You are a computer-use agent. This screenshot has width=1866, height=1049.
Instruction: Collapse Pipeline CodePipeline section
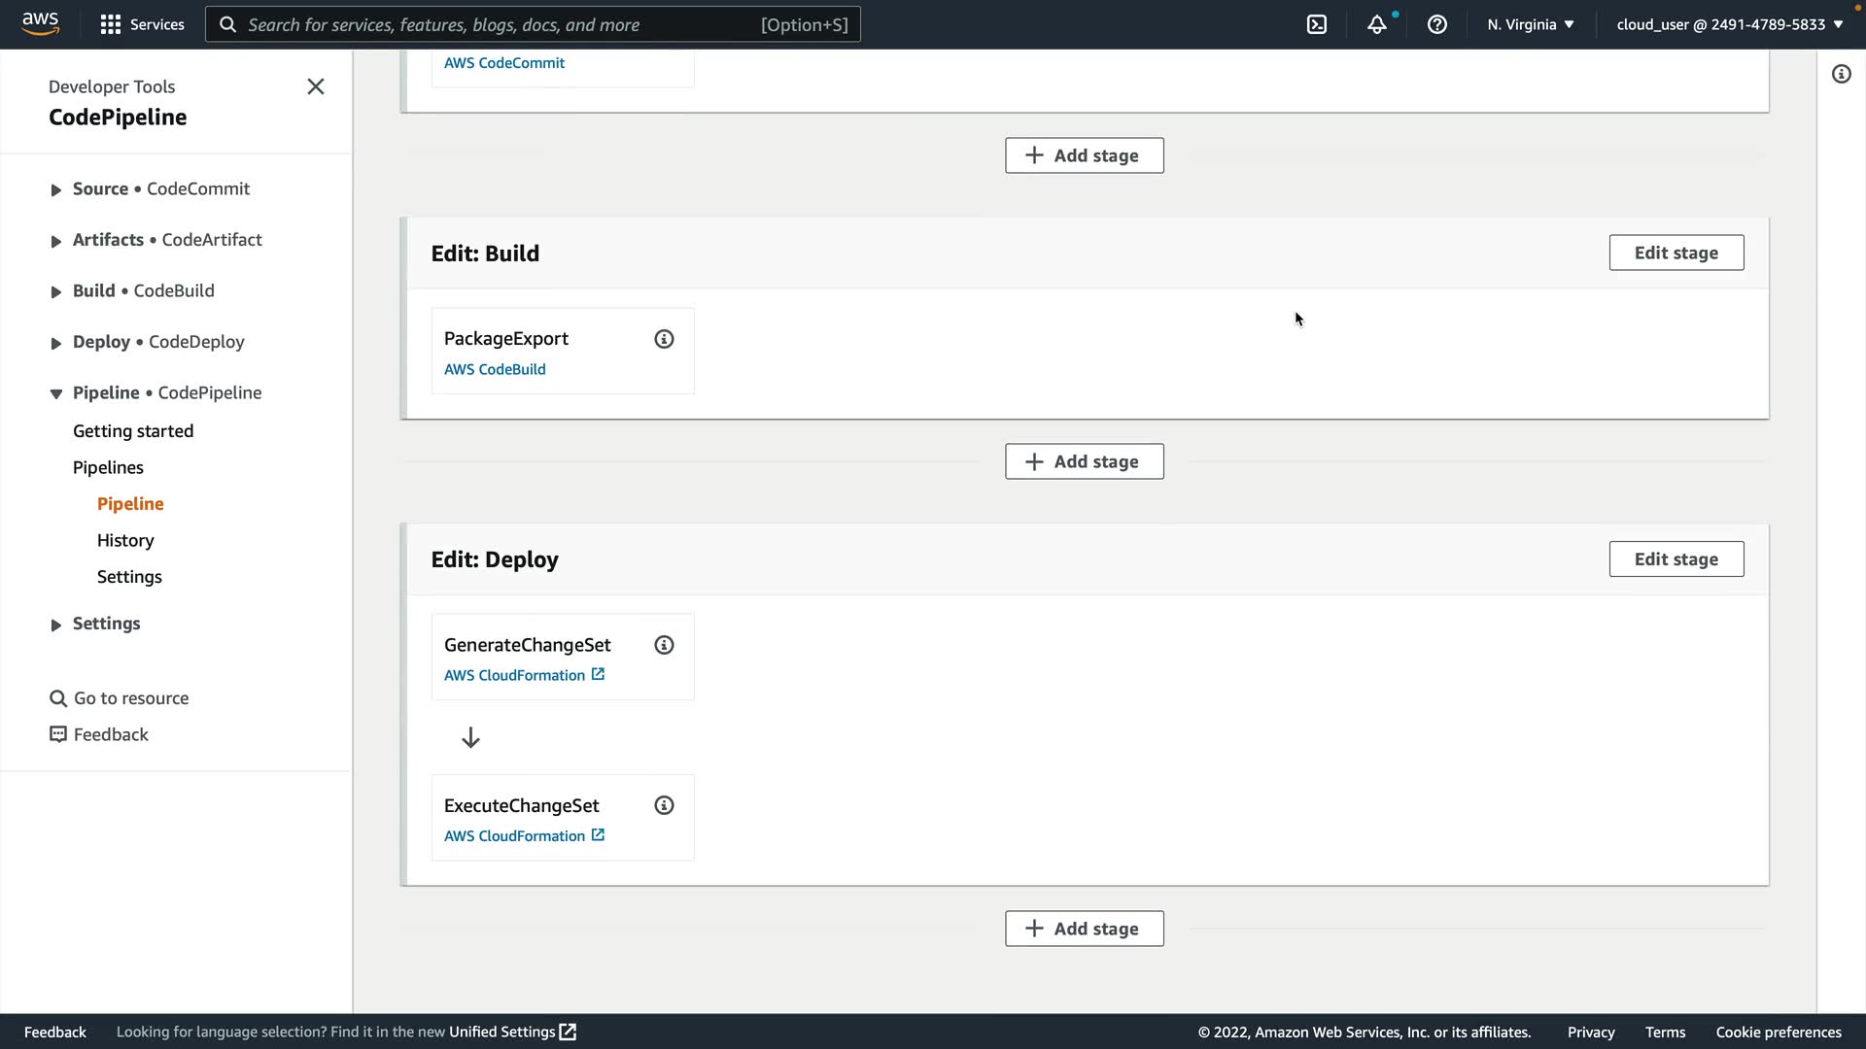point(56,393)
